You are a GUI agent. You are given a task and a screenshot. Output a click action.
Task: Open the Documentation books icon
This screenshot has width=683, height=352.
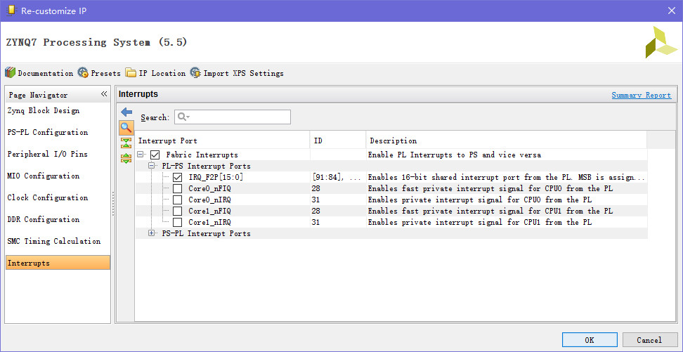(x=11, y=73)
